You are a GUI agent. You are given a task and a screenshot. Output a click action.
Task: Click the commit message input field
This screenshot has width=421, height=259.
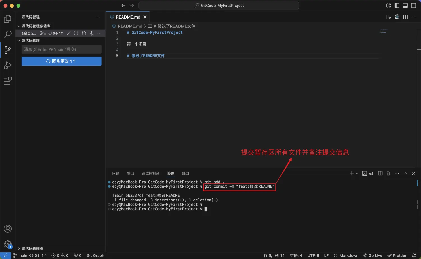(61, 49)
